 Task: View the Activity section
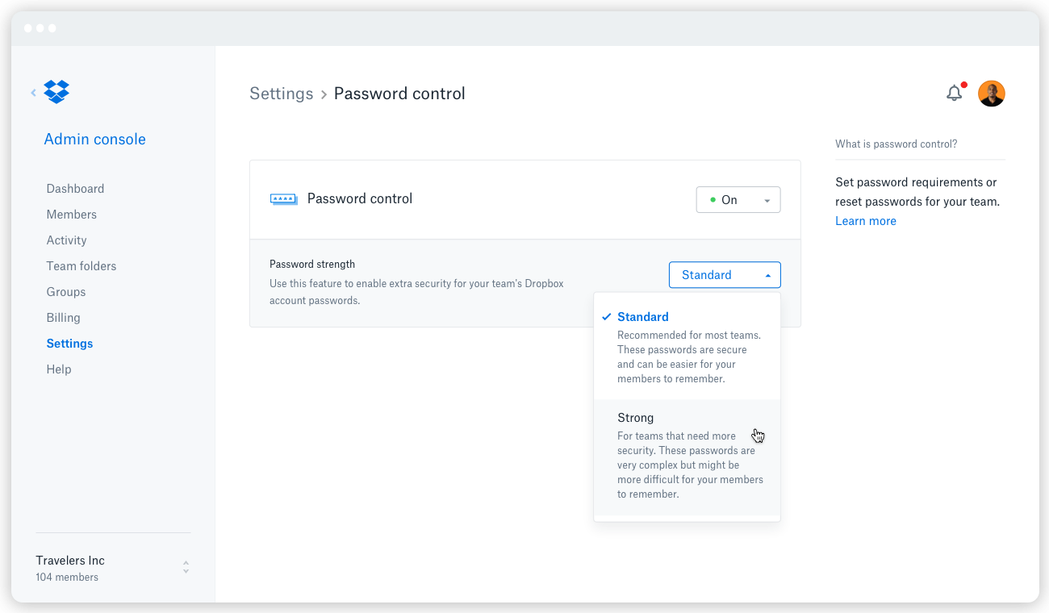(x=66, y=240)
